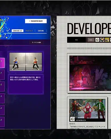The image size is (111, 139).
Task: Open the neon graffiti featured article image
Action: pyautogui.click(x=90, y=73)
